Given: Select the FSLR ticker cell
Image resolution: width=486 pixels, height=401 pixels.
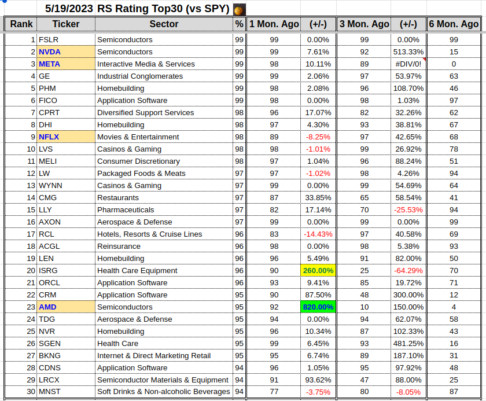Looking at the screenshot, I should pyautogui.click(x=66, y=40).
